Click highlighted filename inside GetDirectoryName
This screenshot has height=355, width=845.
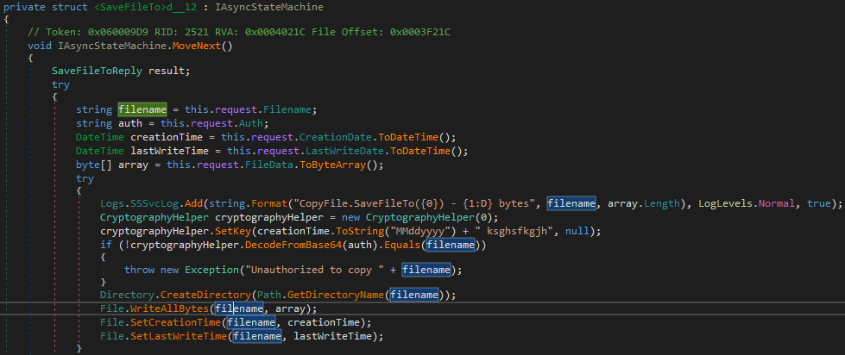(414, 295)
